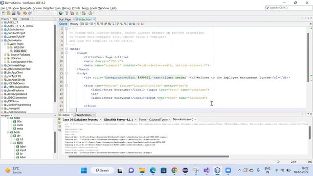The width and height of the screenshot is (313, 176).
Task: Switch to the Files panel tab
Action: click(15, 19)
